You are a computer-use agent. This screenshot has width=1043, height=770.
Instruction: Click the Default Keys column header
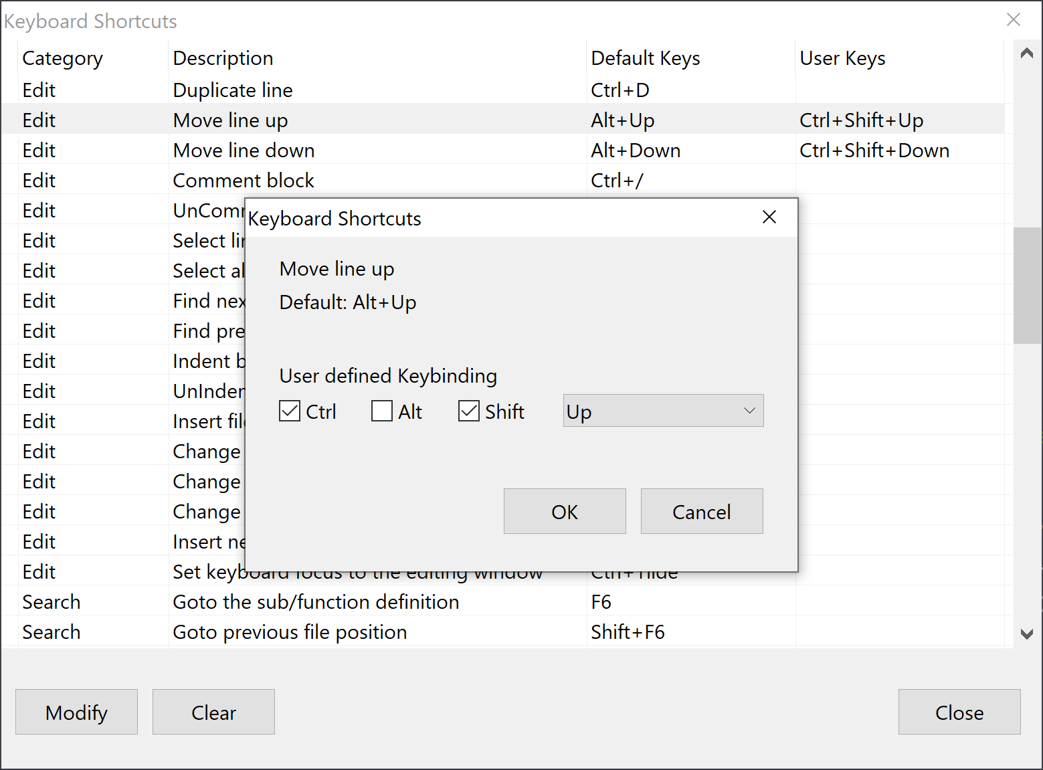(x=645, y=58)
